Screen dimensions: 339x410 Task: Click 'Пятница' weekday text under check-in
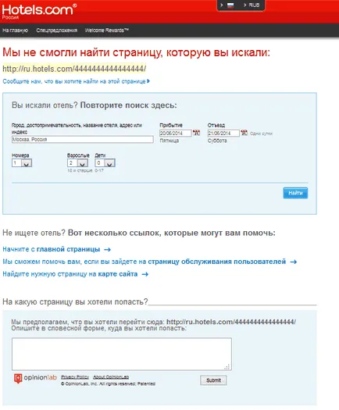coord(169,141)
